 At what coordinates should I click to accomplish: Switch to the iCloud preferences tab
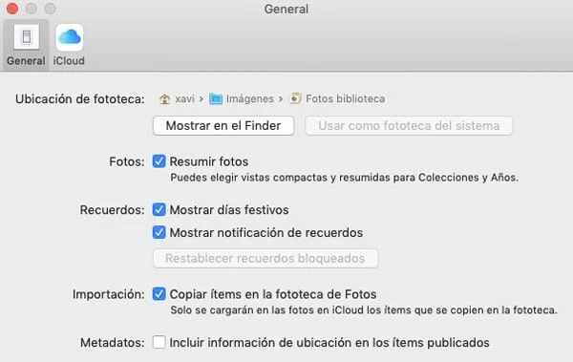pyautogui.click(x=69, y=45)
